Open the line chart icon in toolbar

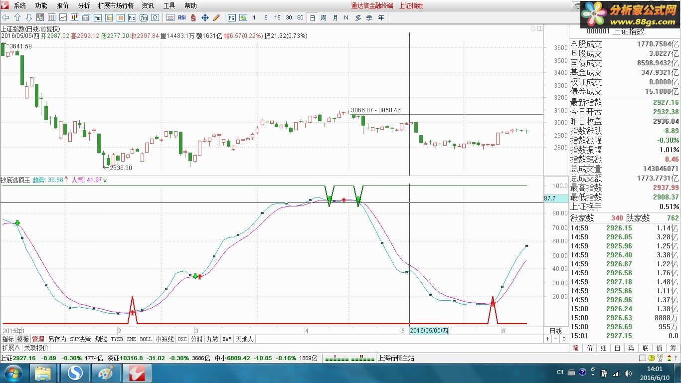pyautogui.click(x=63, y=17)
